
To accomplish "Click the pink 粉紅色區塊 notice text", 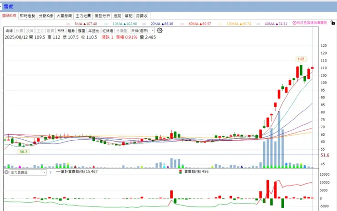I will pyautogui.click(x=312, y=23).
